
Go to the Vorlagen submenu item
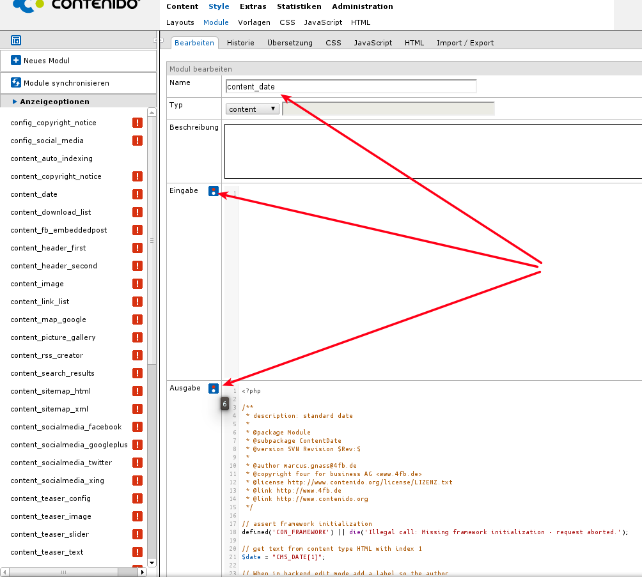249,22
